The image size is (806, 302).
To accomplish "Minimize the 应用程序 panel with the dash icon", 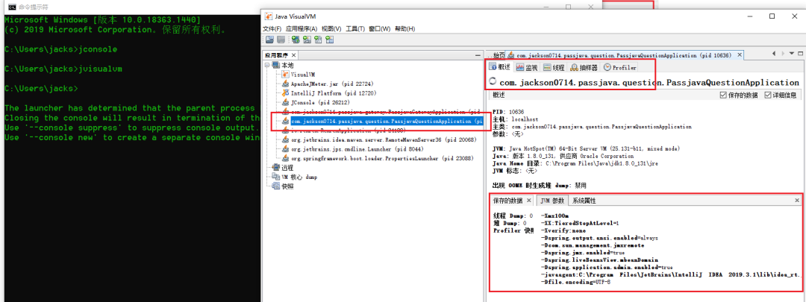I will pyautogui.click(x=478, y=55).
